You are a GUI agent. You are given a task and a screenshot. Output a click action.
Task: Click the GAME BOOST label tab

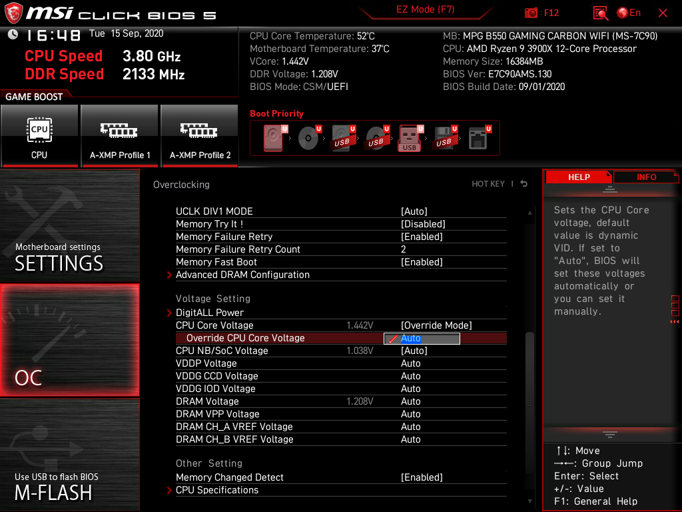[34, 97]
